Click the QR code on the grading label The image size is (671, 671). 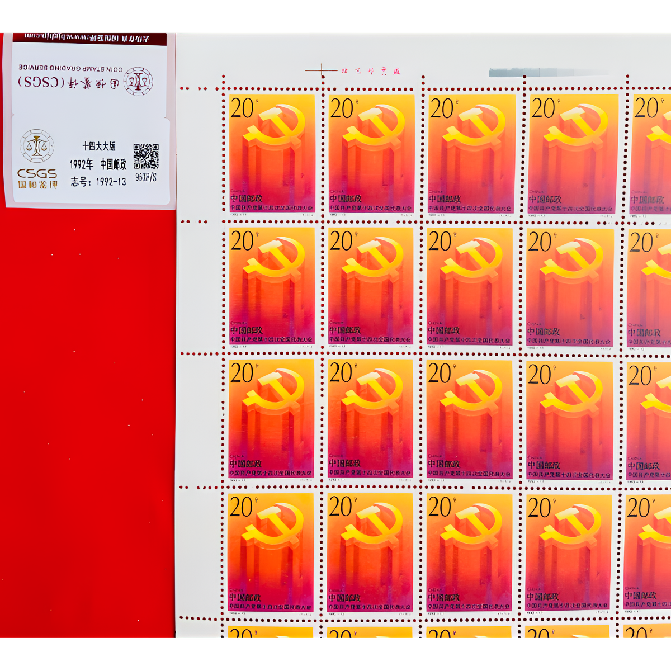pyautogui.click(x=146, y=156)
